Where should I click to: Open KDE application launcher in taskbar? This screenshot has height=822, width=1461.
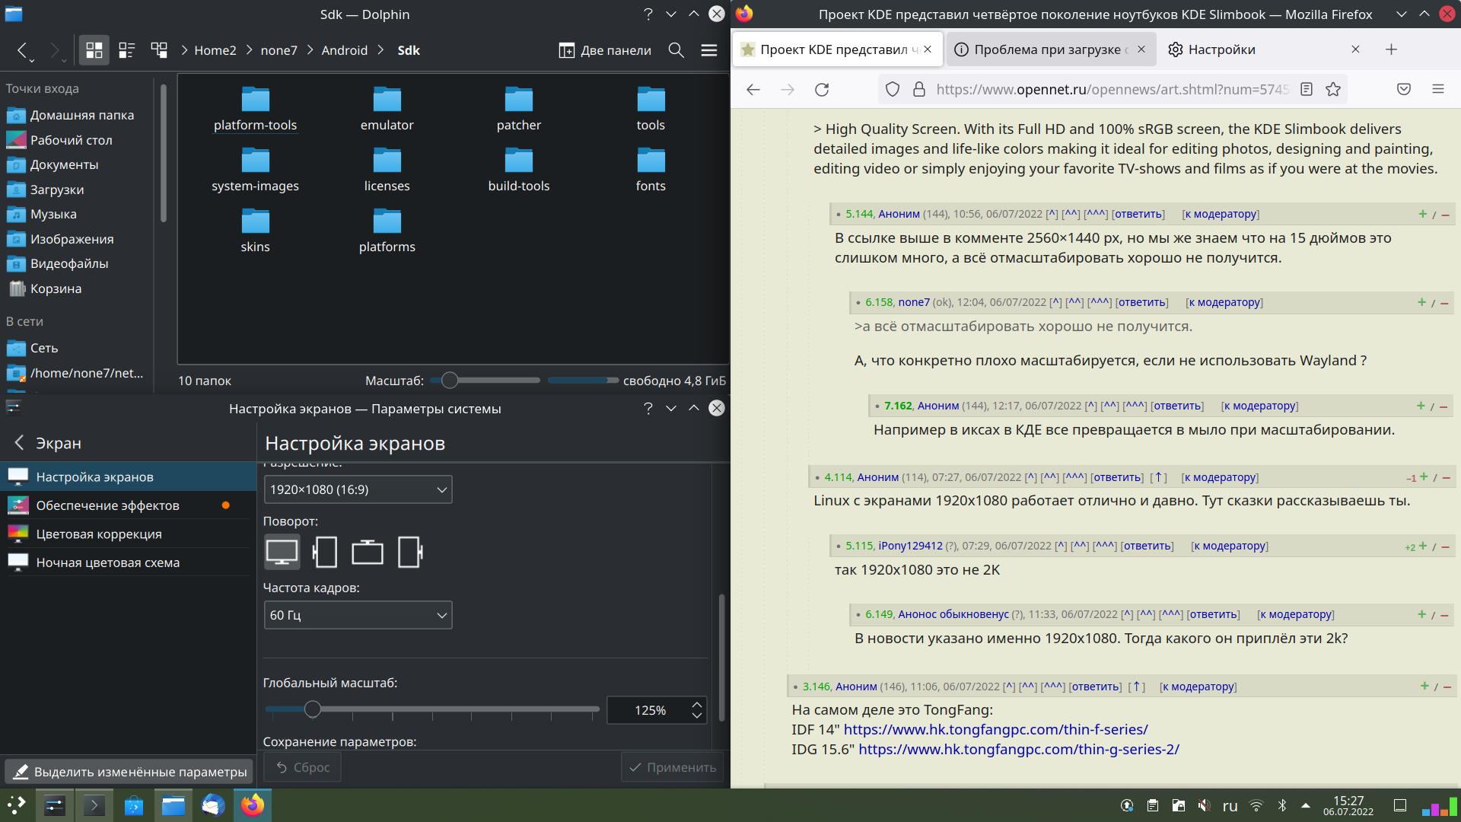point(17,805)
